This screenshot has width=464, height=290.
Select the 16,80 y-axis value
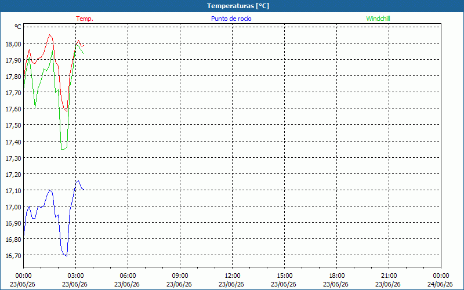point(13,240)
